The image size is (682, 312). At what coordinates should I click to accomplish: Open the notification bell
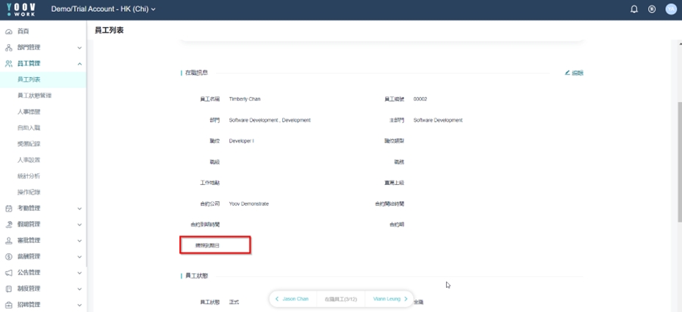pyautogui.click(x=634, y=10)
